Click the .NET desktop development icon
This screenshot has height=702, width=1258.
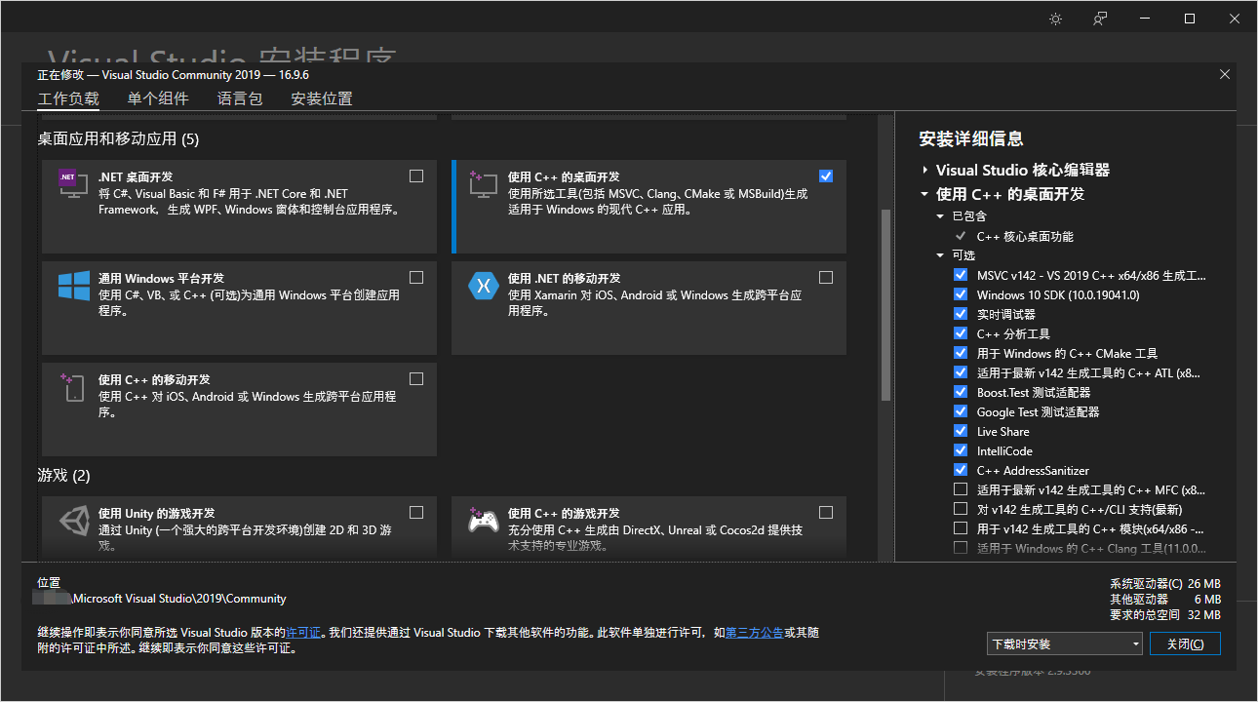(x=72, y=183)
